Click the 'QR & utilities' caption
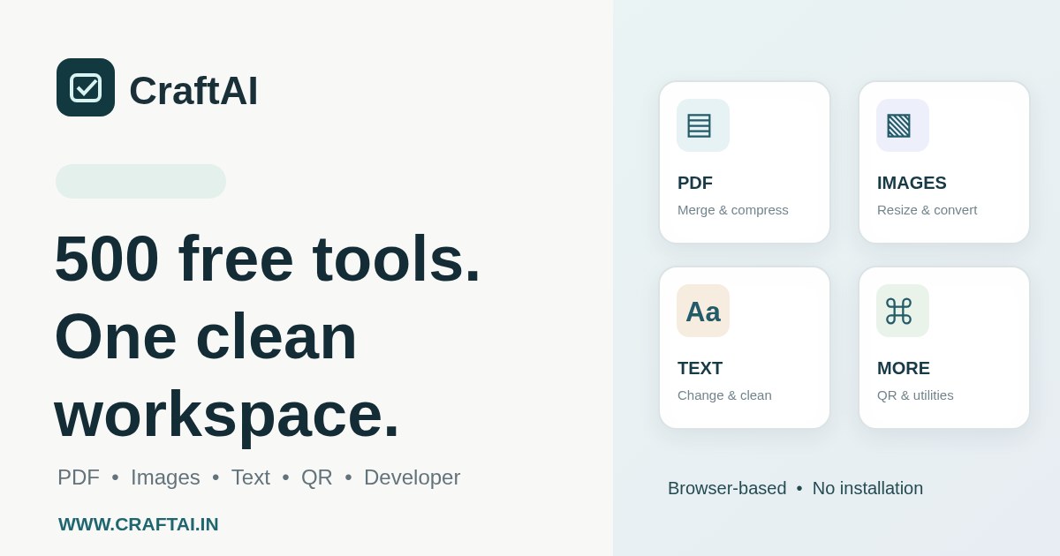The width and height of the screenshot is (1060, 556). point(915,395)
